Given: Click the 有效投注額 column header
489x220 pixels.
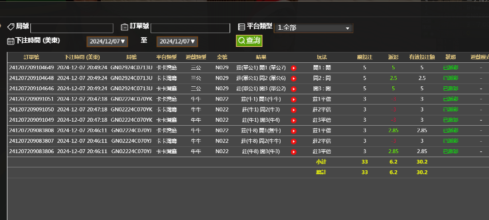Looking at the screenshot, I should coord(422,57).
